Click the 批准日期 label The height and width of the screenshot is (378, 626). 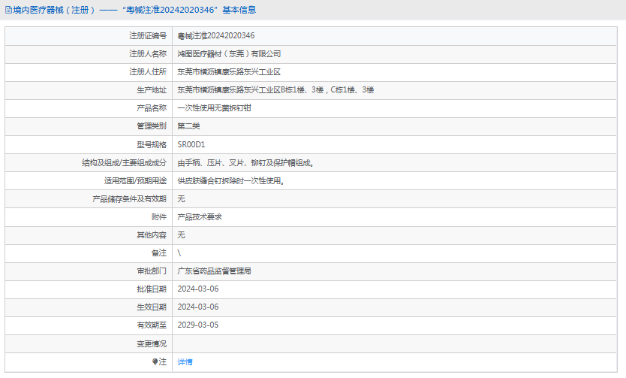point(152,289)
